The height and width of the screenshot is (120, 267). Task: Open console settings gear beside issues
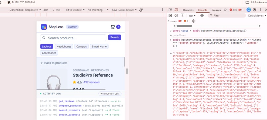(x=193, y=21)
